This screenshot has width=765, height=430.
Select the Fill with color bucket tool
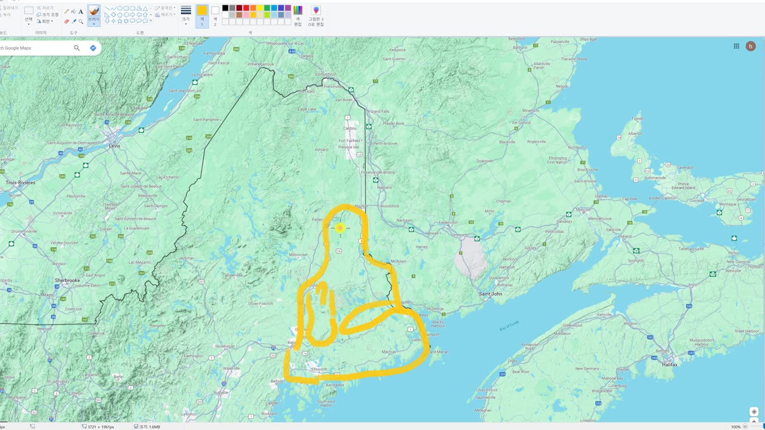74,11
